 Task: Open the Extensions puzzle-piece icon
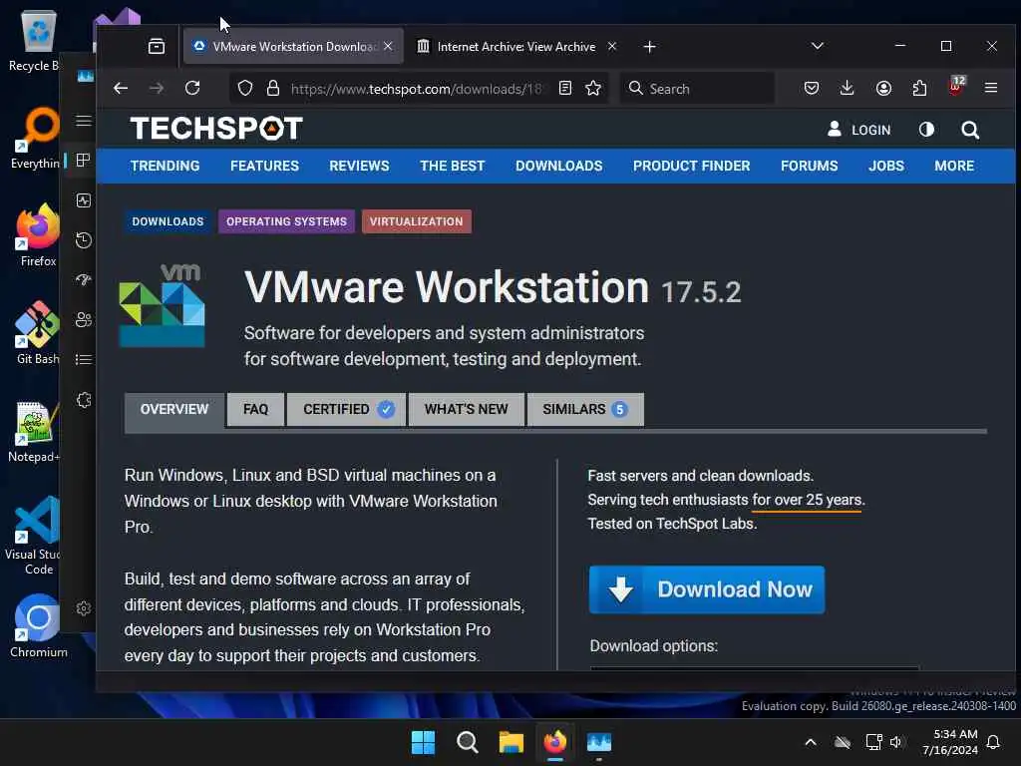pos(919,88)
